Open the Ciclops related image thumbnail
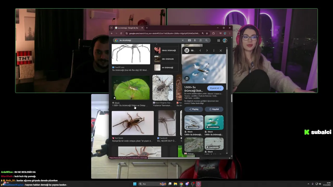Image resolution: width=333 pixels, height=187 pixels. 194,145
